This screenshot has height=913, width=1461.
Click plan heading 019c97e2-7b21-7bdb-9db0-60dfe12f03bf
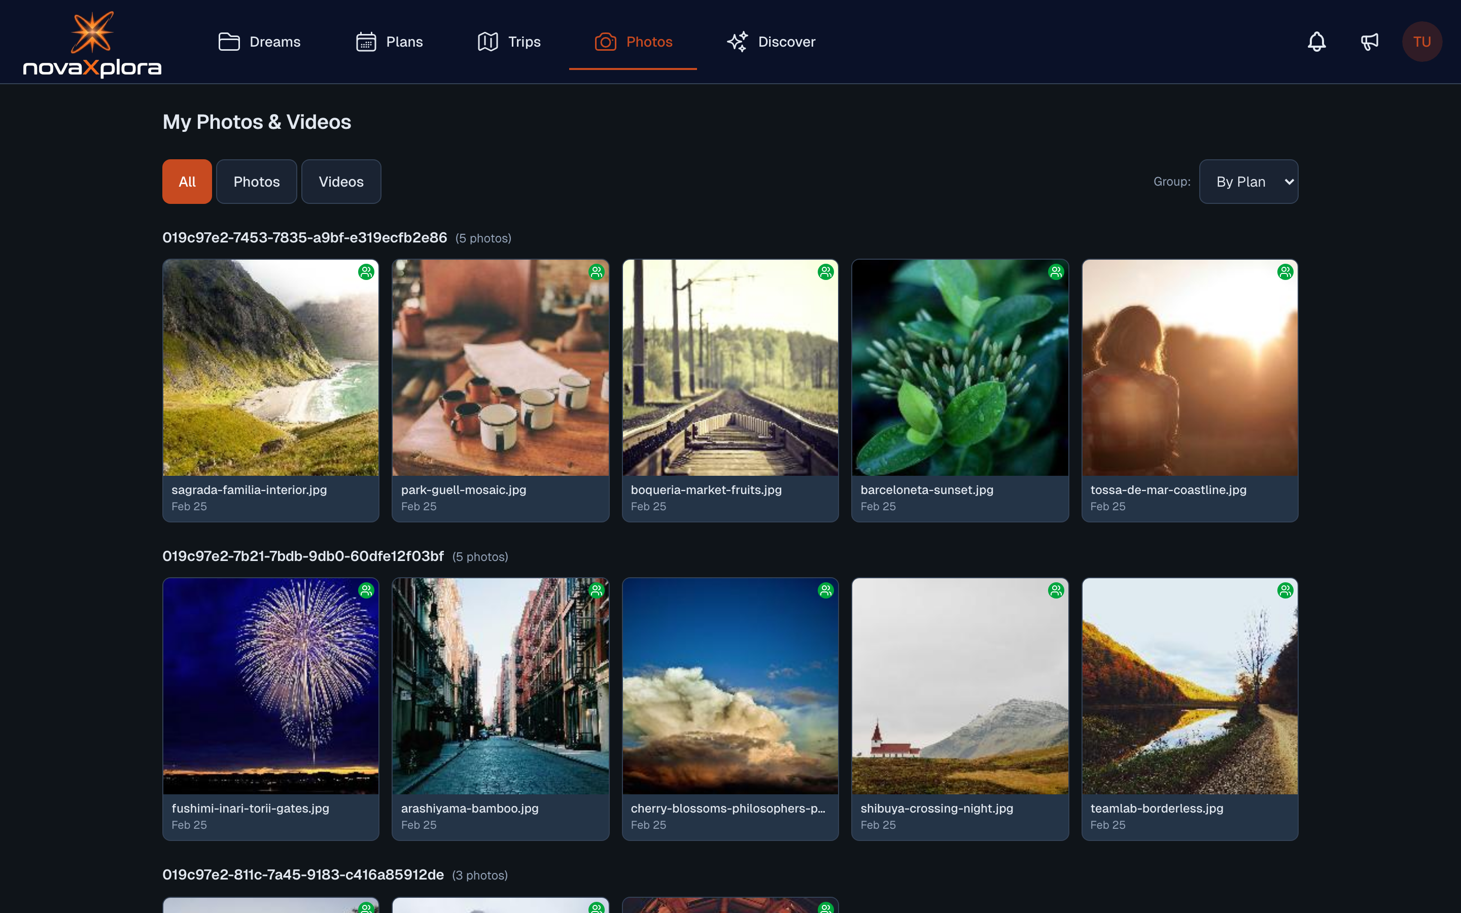click(x=303, y=556)
